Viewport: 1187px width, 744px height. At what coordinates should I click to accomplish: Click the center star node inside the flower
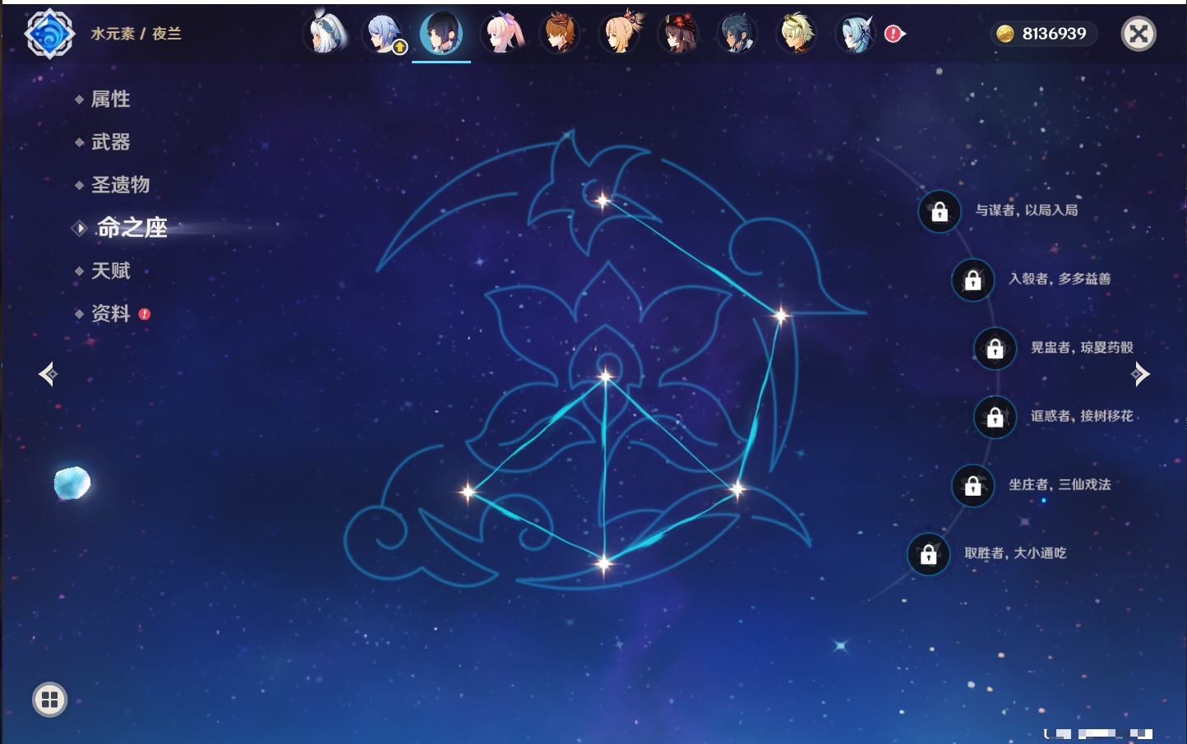606,377
